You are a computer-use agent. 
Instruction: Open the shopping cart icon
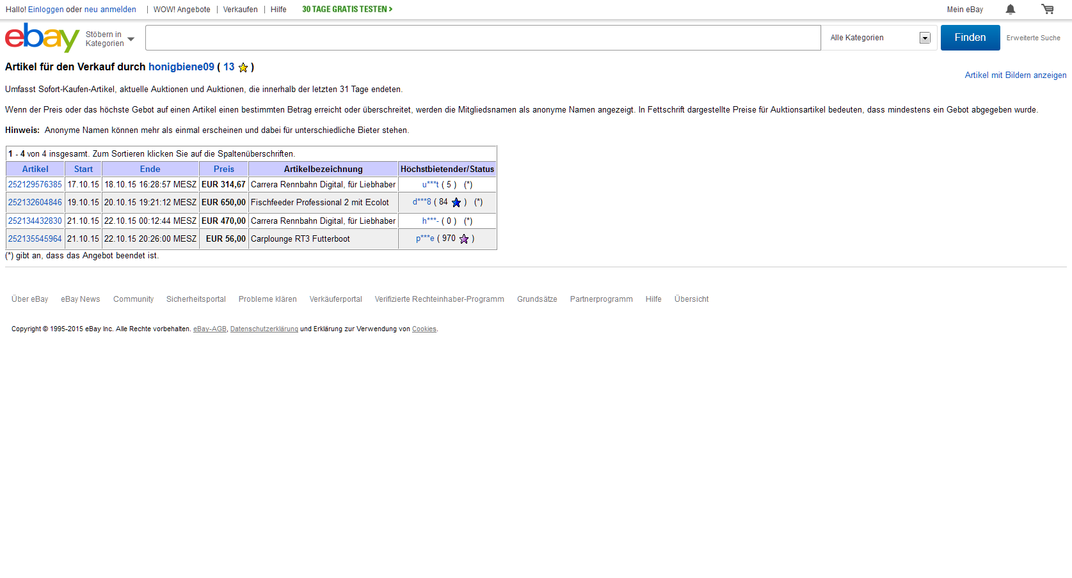(x=1047, y=9)
